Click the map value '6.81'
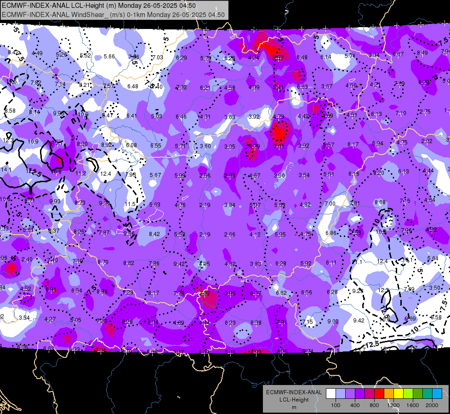 click(51, 289)
